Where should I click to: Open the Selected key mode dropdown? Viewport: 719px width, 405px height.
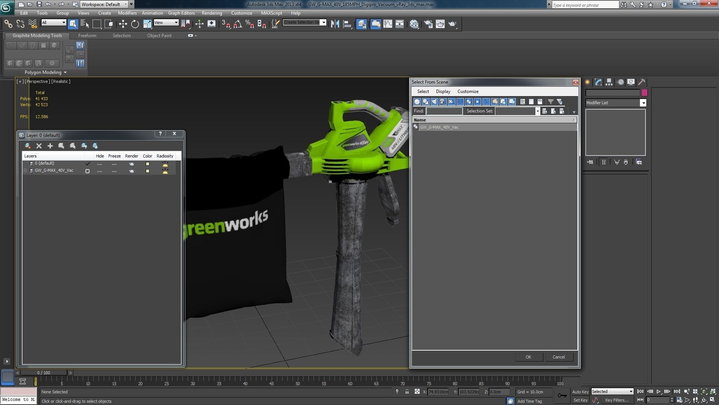[x=612, y=391]
